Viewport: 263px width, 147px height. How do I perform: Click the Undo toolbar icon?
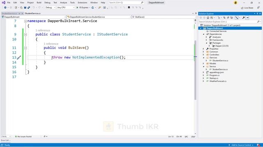tap(34, 7)
